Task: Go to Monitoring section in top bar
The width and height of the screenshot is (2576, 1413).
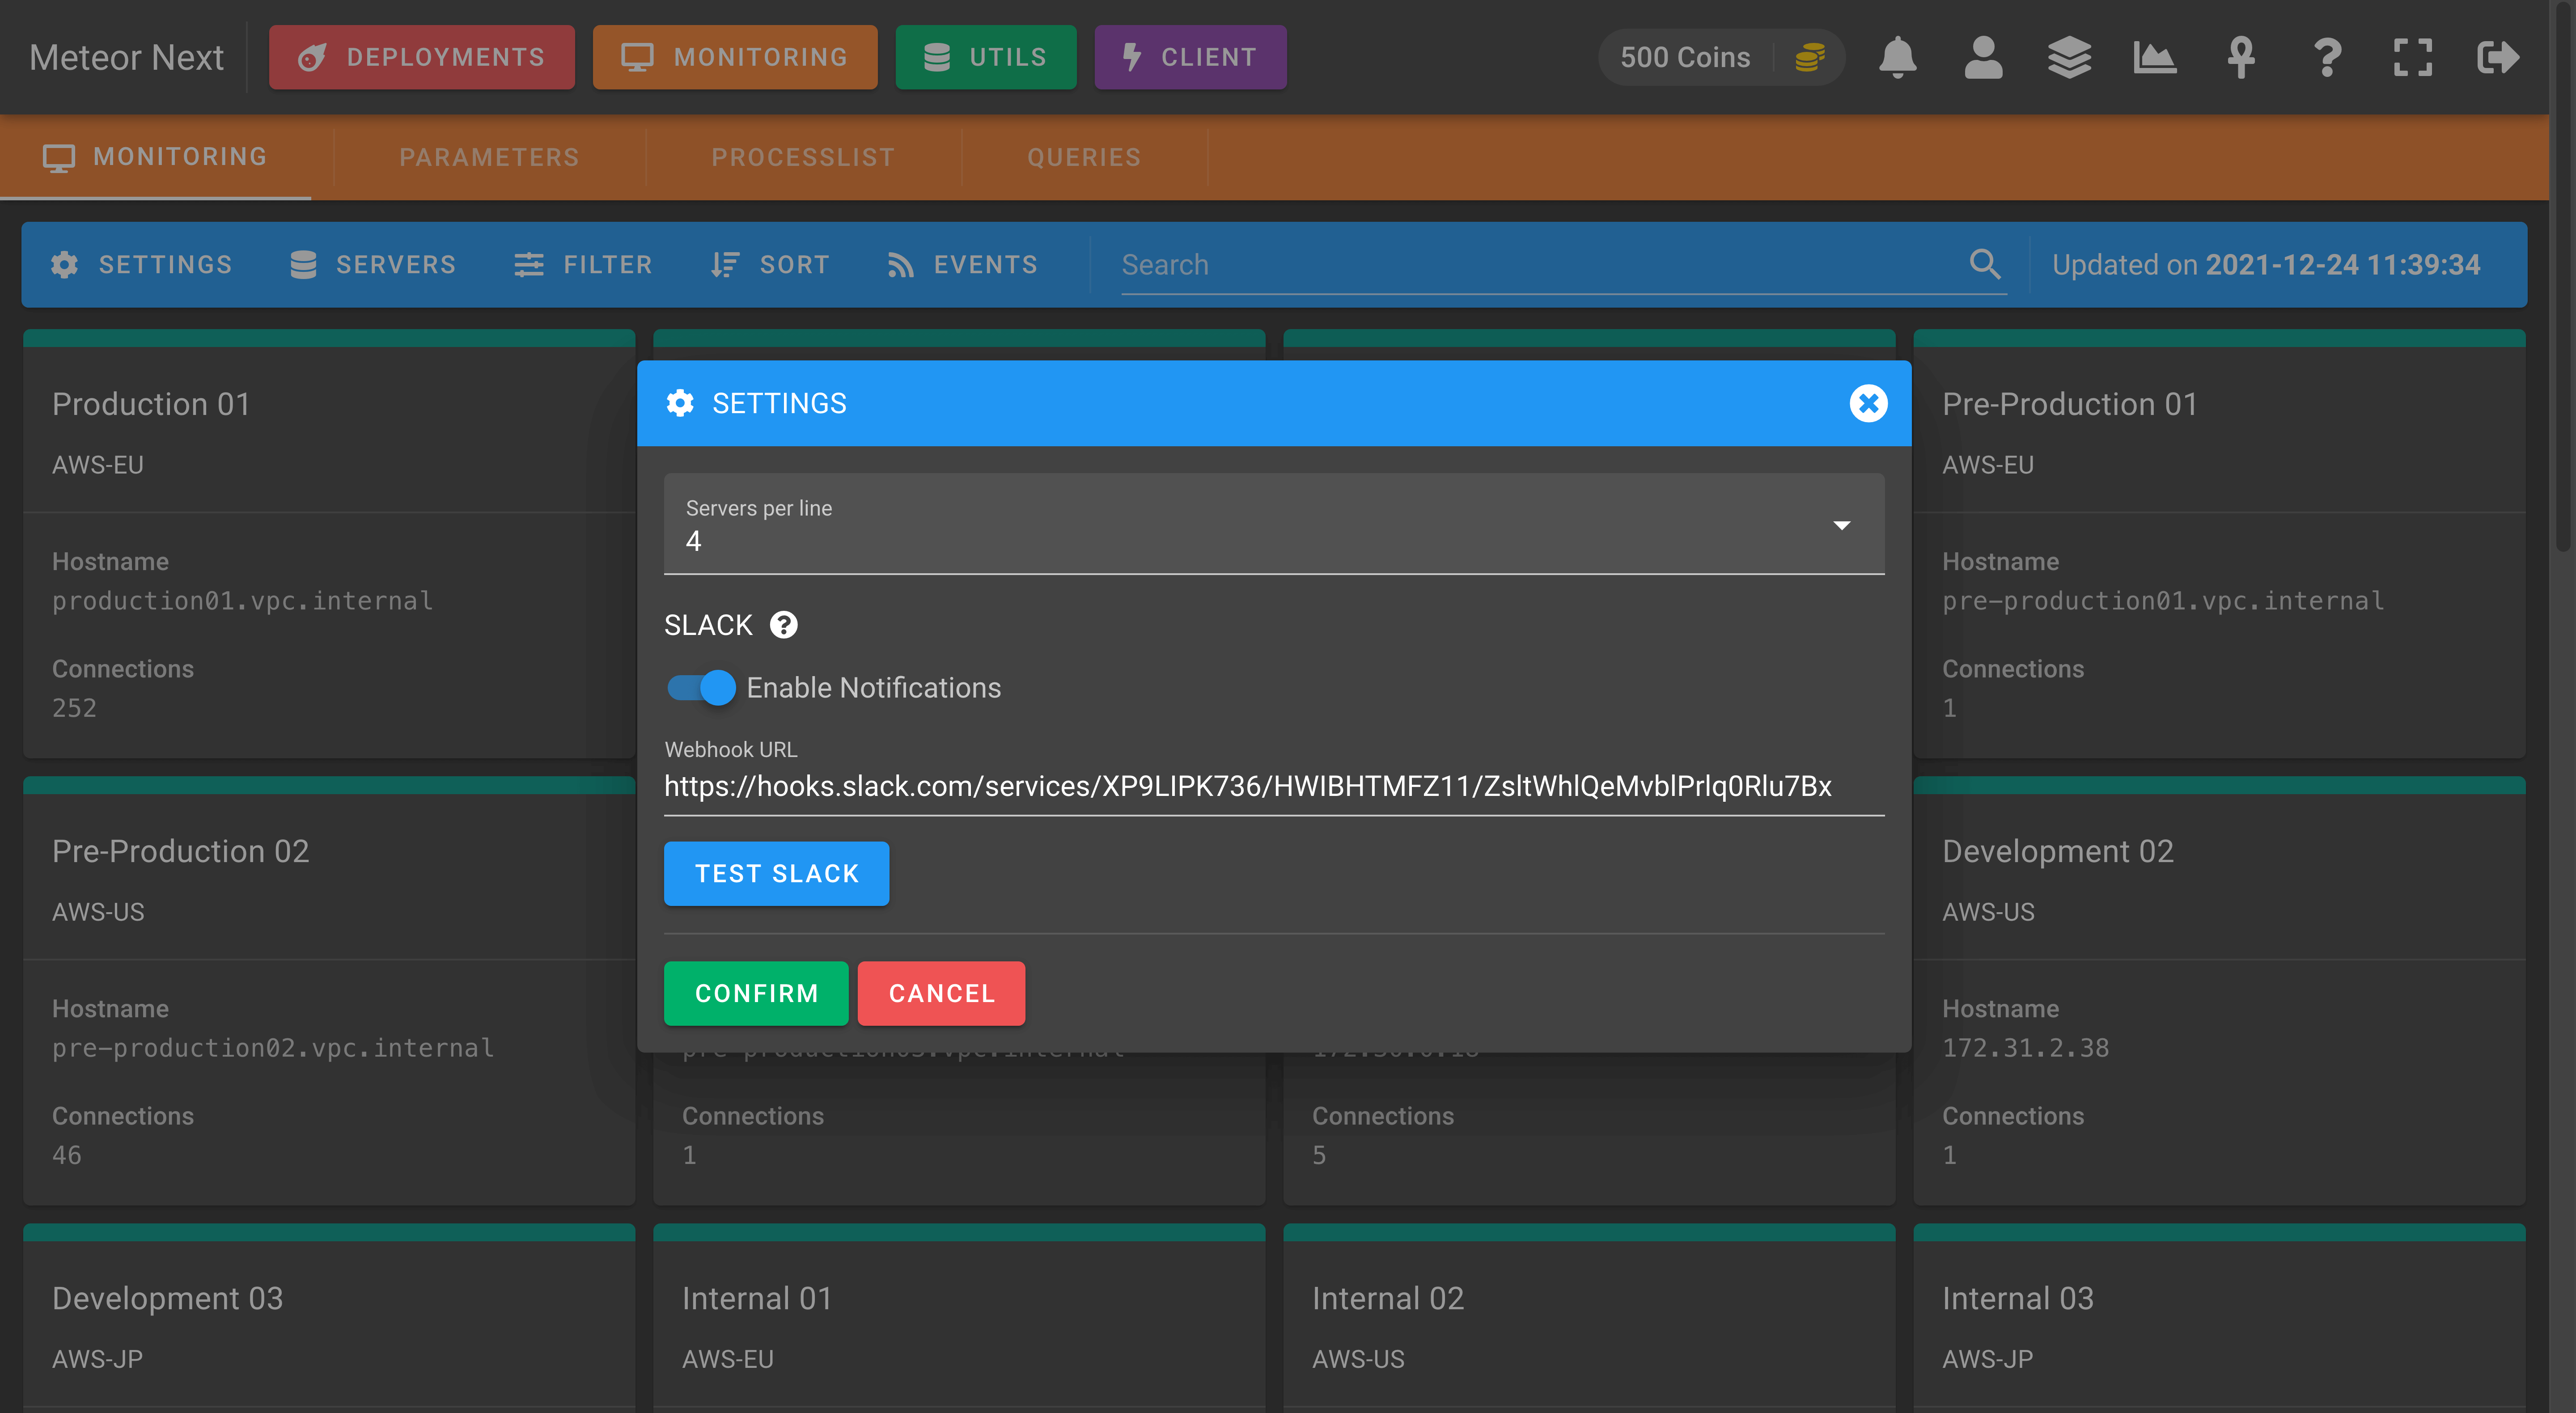Action: coord(735,57)
